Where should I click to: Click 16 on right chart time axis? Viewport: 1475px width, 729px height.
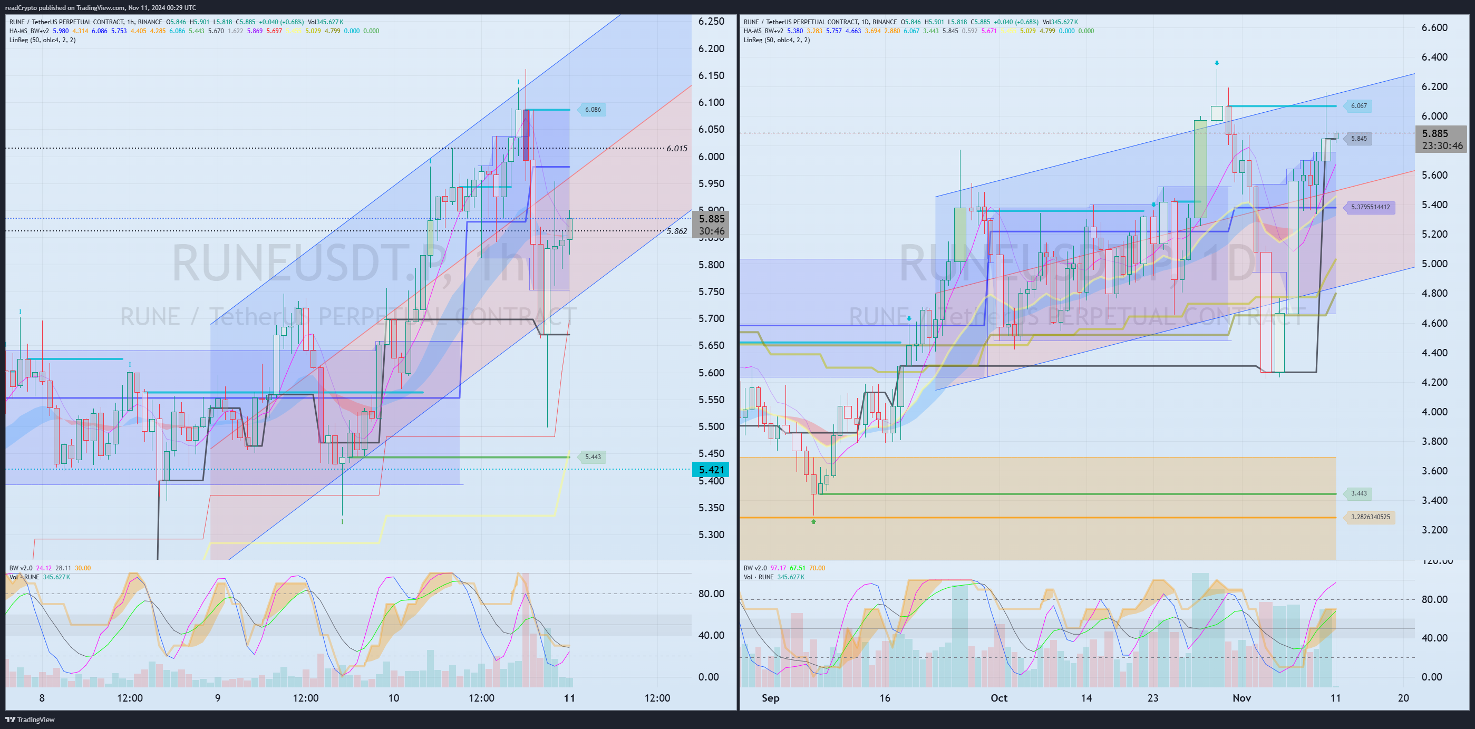click(x=885, y=698)
